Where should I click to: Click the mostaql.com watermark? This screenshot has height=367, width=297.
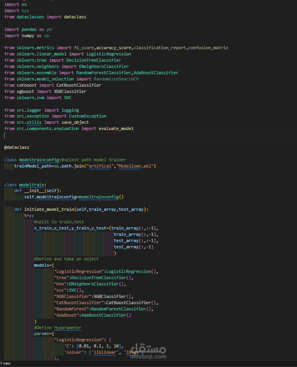(x=148, y=357)
